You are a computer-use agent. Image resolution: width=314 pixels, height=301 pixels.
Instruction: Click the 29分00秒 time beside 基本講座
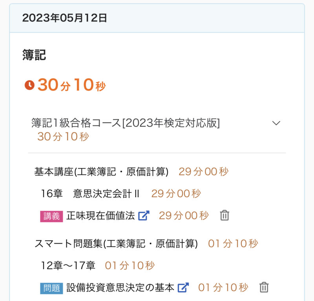(203, 172)
